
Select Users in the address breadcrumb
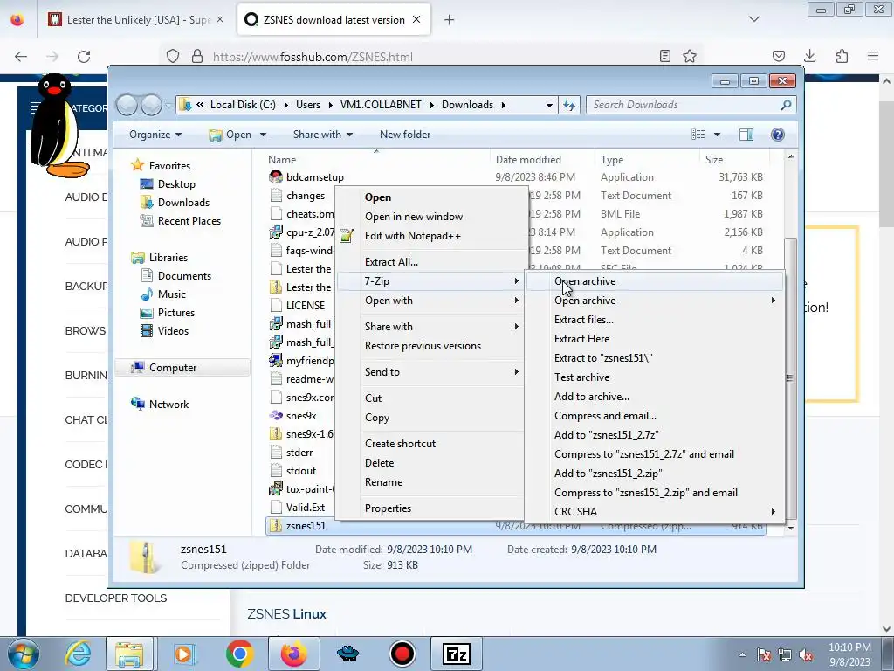tap(308, 105)
